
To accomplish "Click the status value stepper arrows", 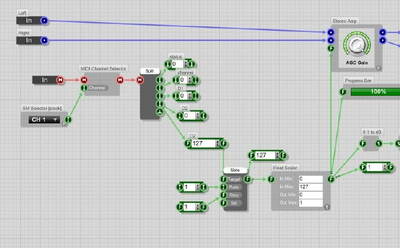I will [x=185, y=64].
